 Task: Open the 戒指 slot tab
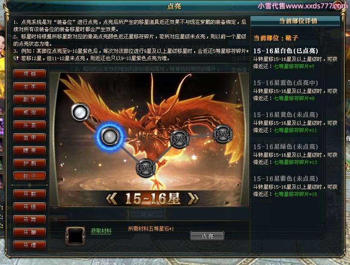click(29, 112)
